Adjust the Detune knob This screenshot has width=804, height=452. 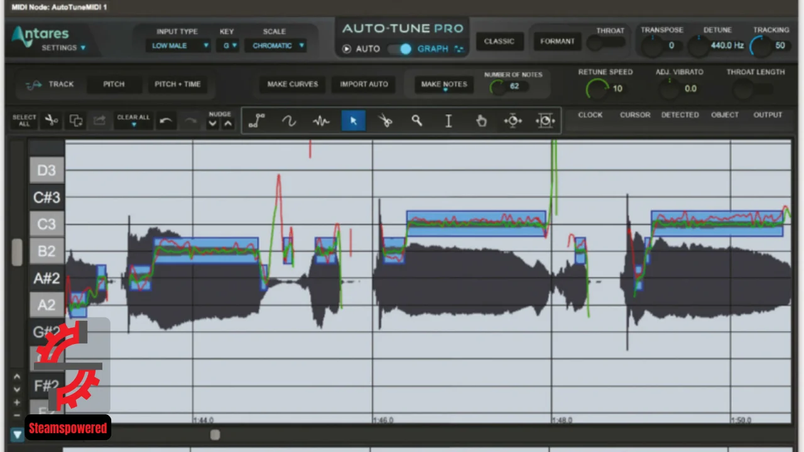coord(698,46)
